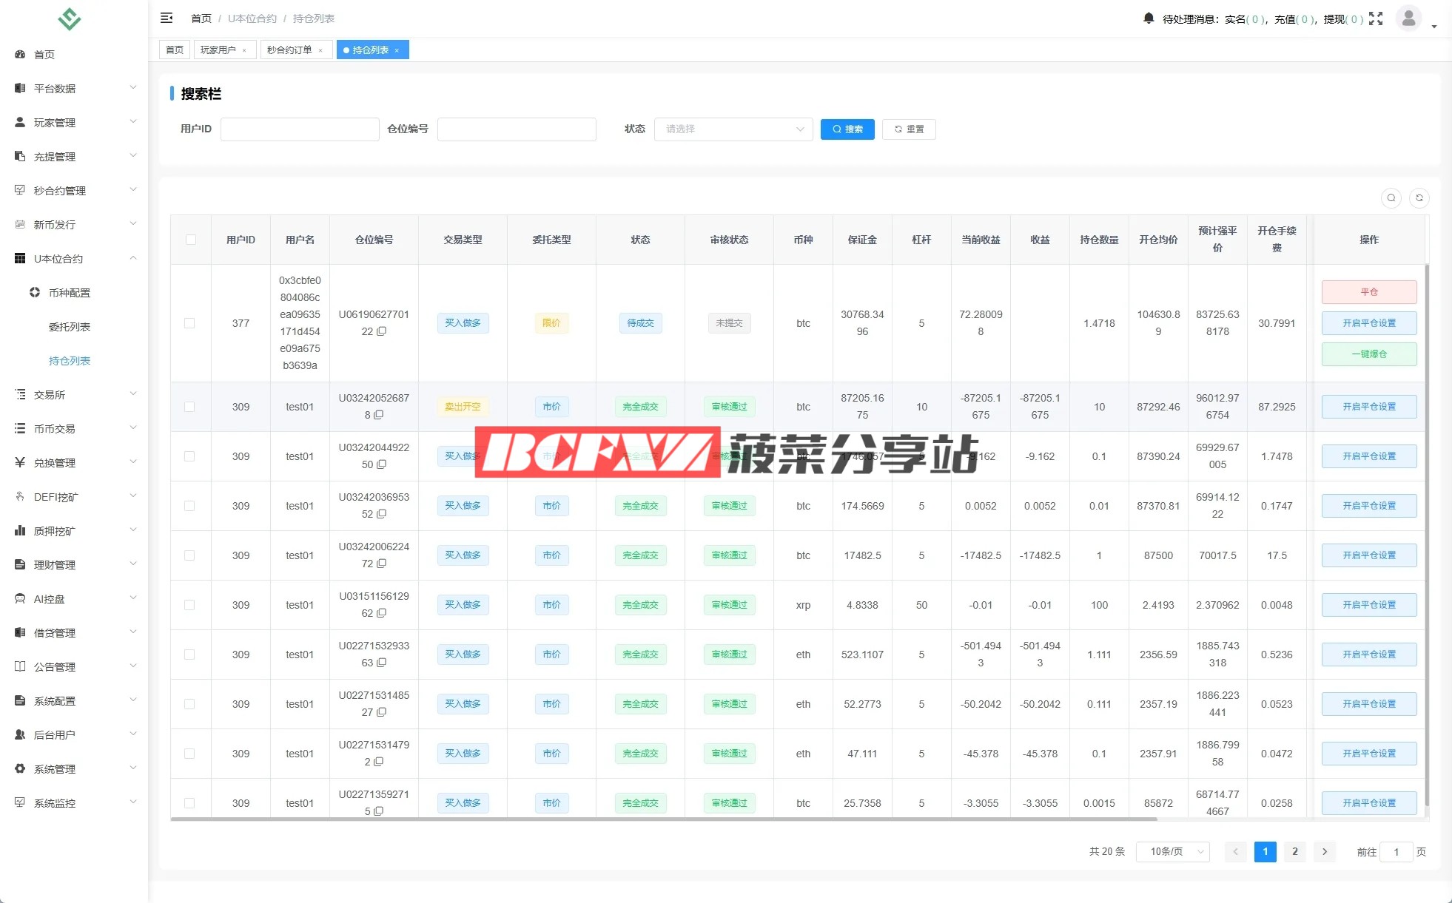
Task: Click the logo at sidebar top
Action: 70,18
